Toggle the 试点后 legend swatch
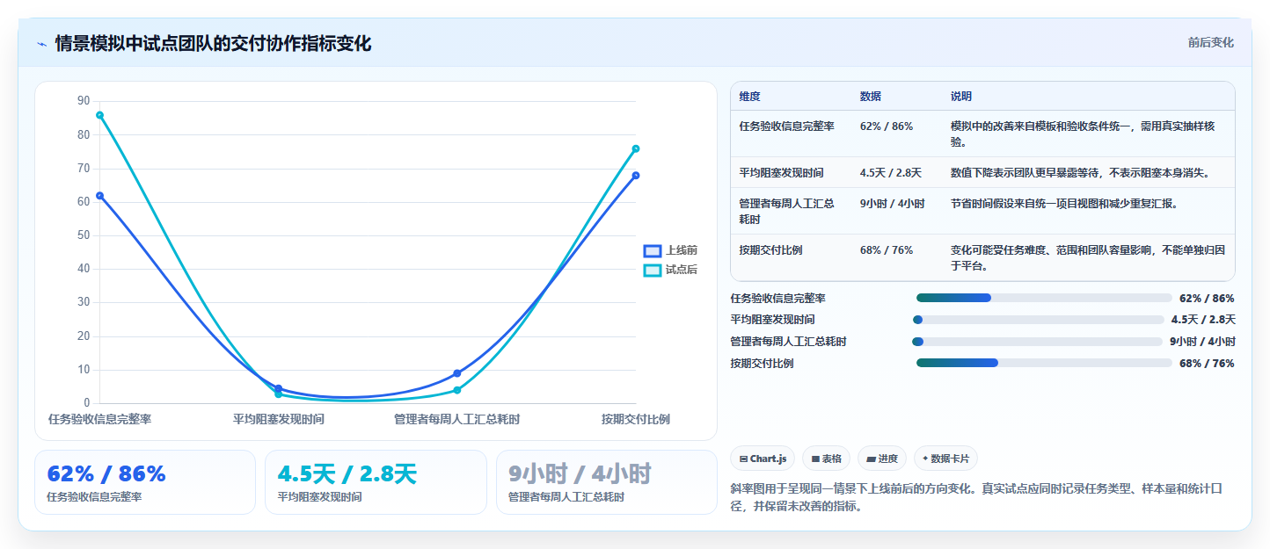This screenshot has height=549, width=1270. pos(652,270)
